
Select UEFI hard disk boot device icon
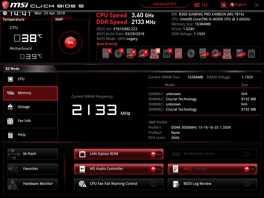(x=107, y=53)
